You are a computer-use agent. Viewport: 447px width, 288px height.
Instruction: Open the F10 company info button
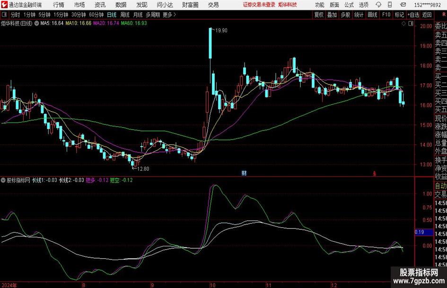tap(386, 15)
